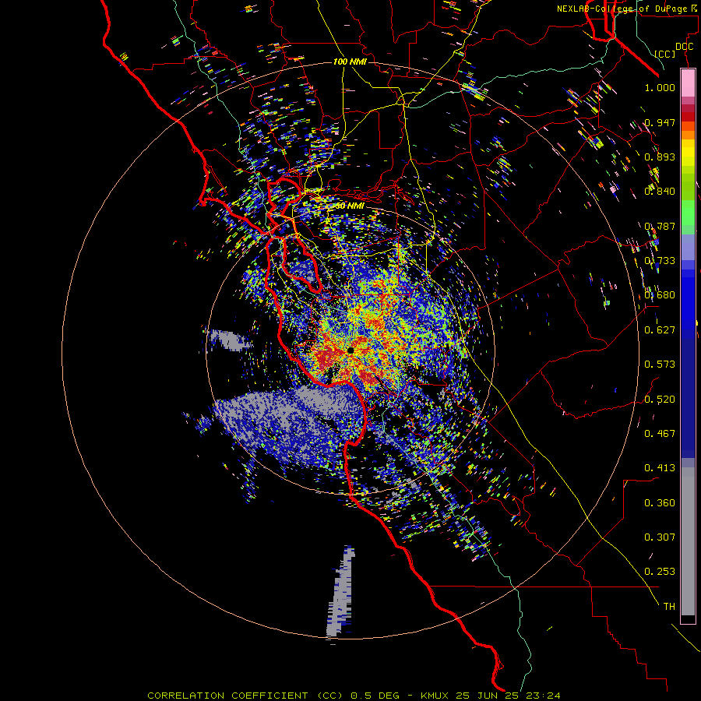Click the "100 NMI" range ring label
The image size is (701, 701).
(350, 62)
